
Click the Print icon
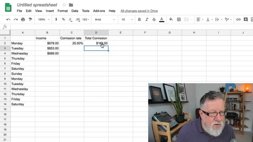pos(23,19)
